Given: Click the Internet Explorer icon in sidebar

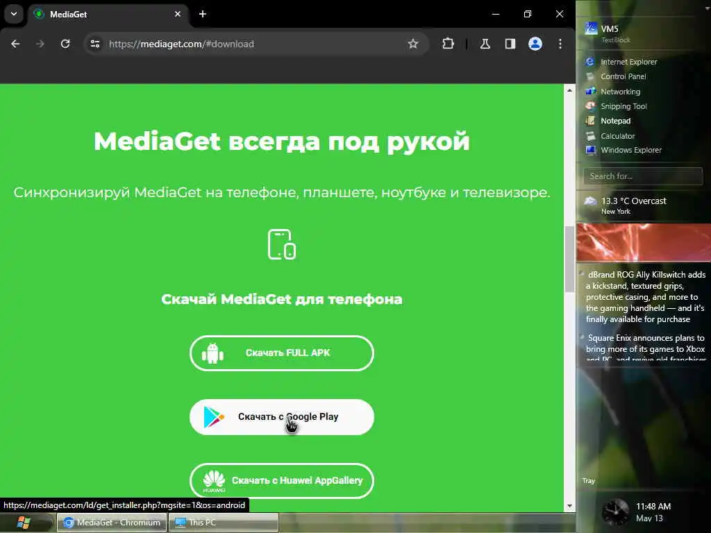Looking at the screenshot, I should 590,62.
